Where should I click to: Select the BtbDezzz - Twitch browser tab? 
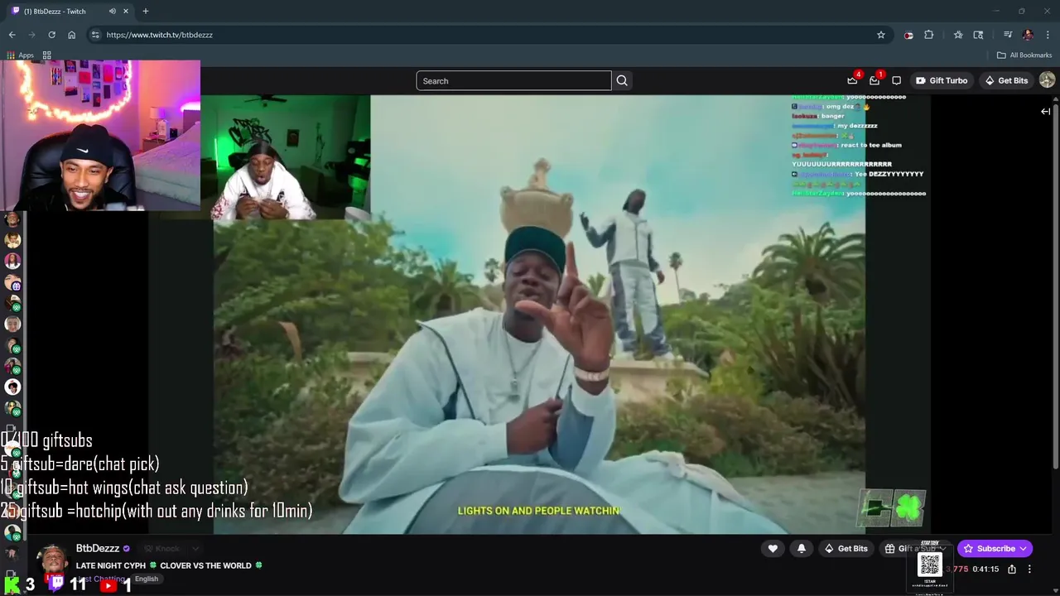[x=70, y=12]
